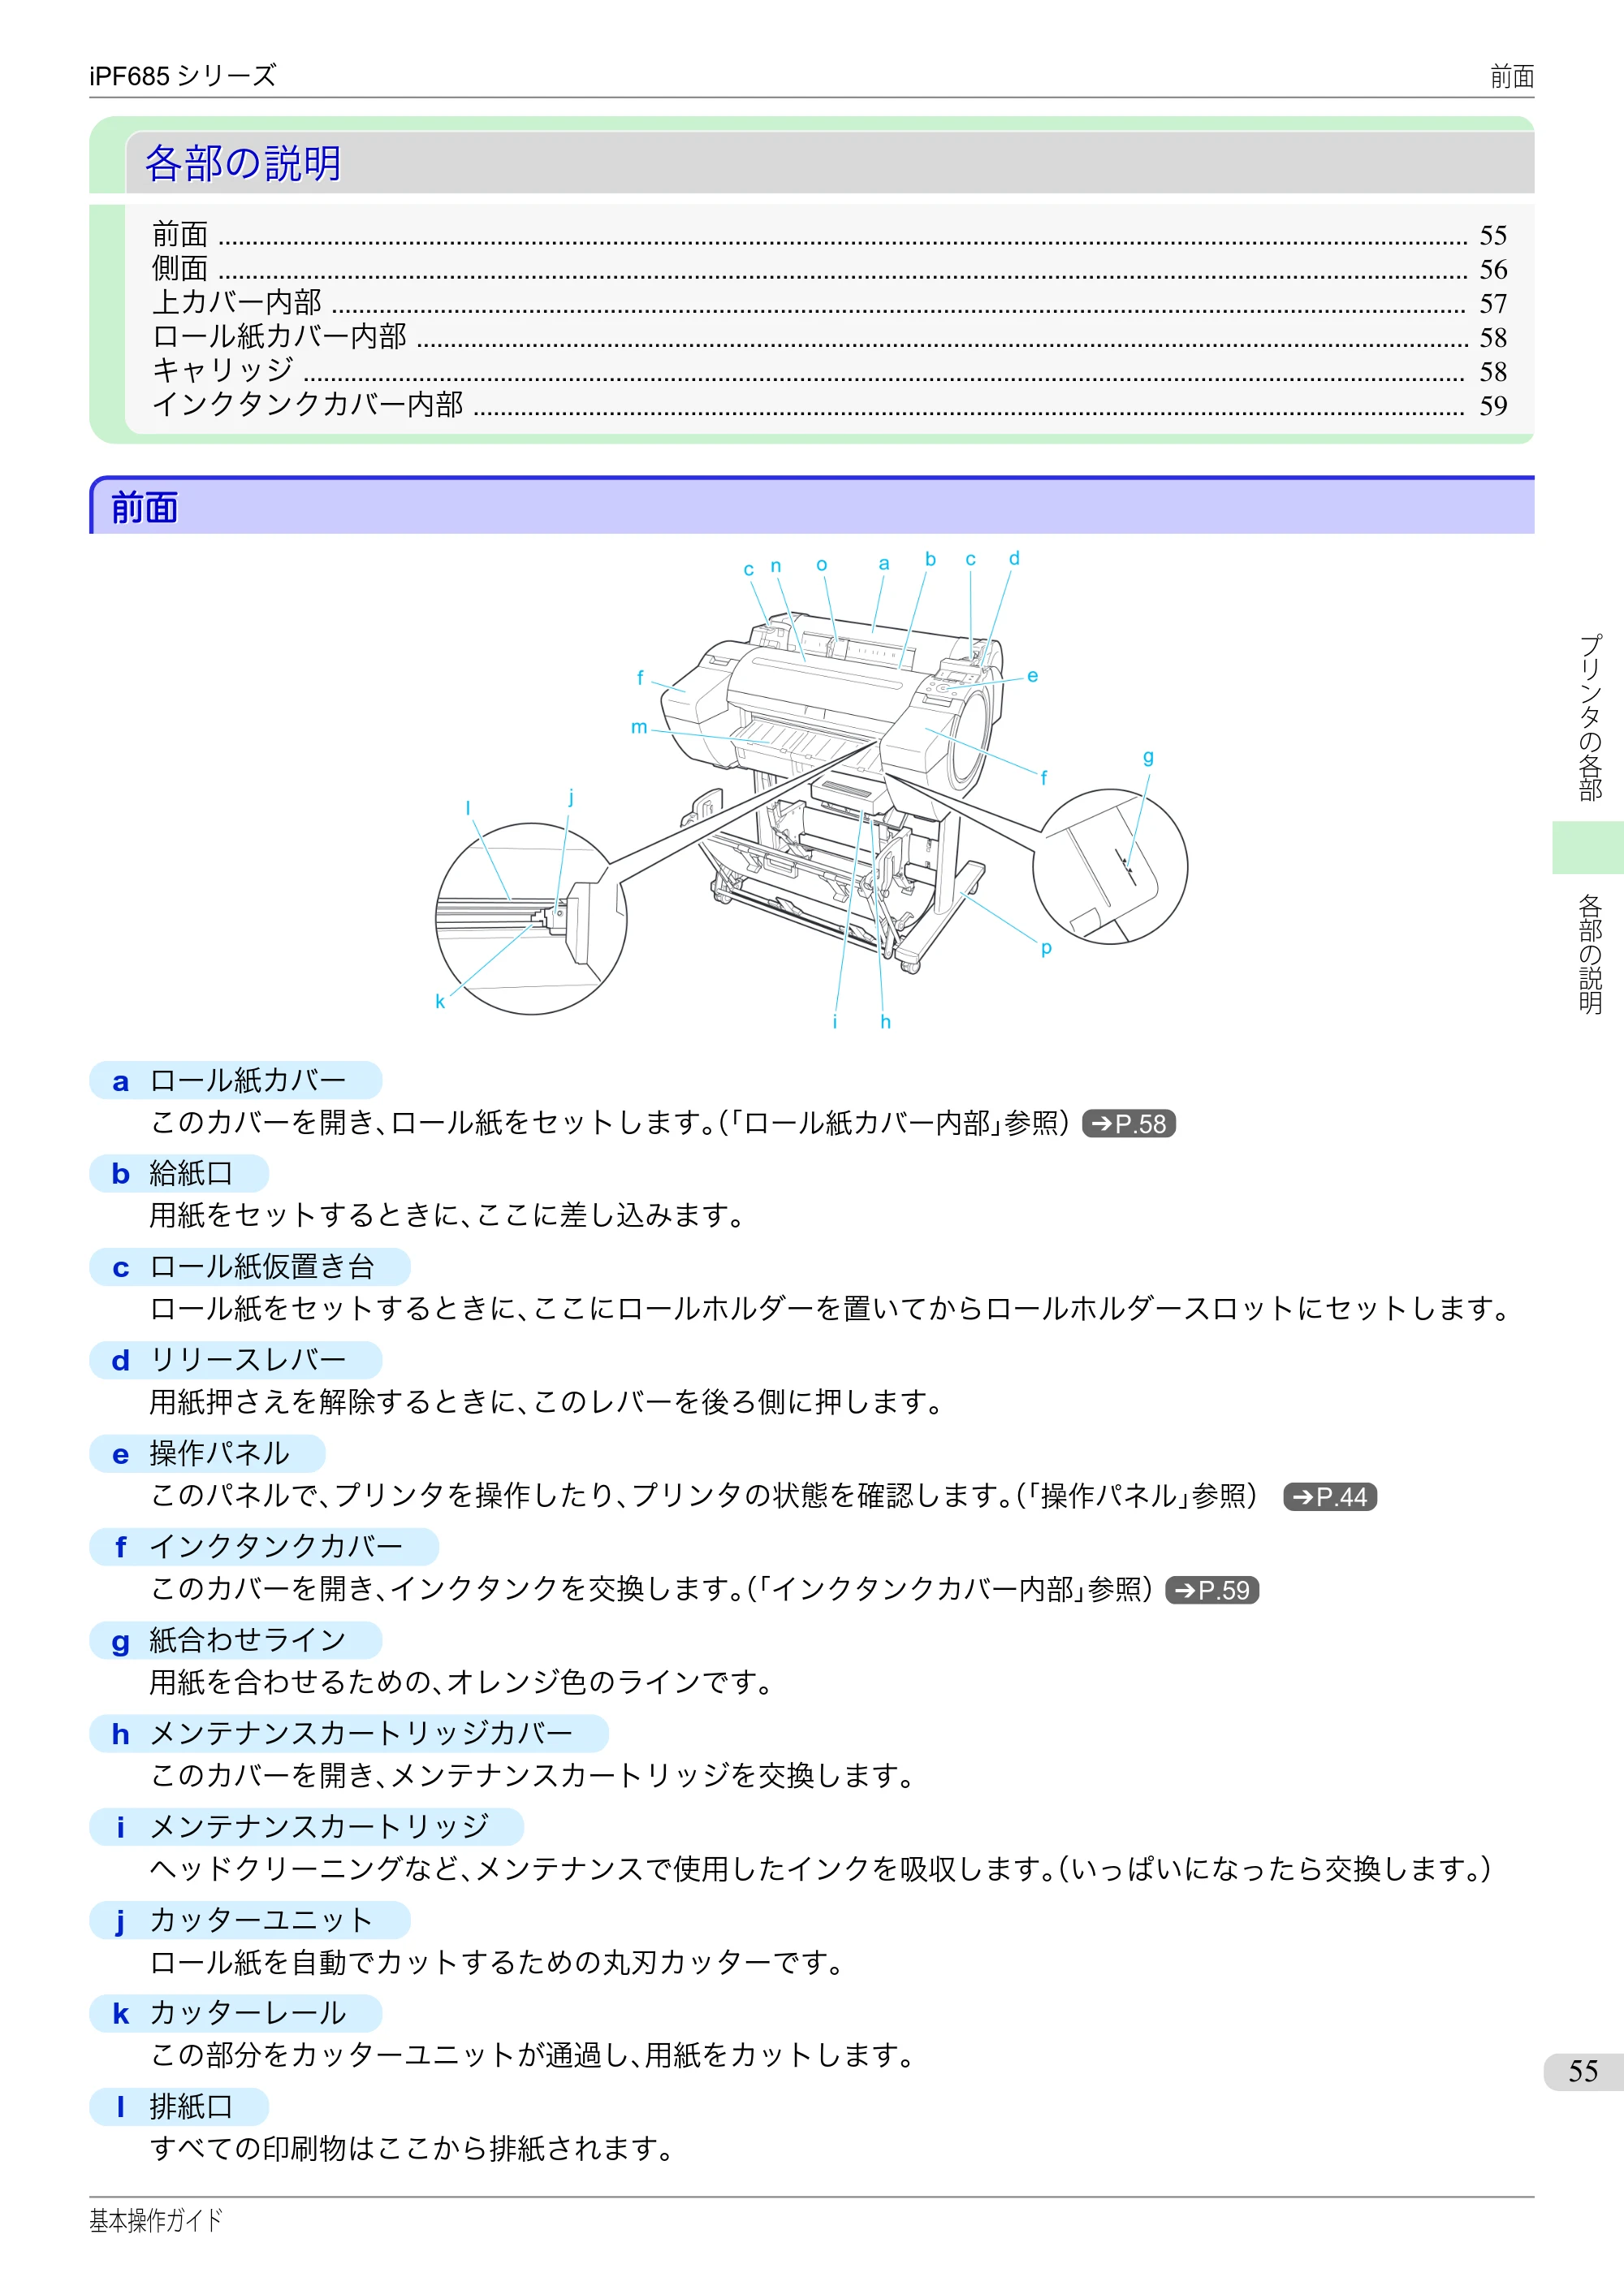Viewport: 1624px width, 2295px height.
Task: Select the 'c ロール紙仮置き台' label
Action: pos(250,1267)
